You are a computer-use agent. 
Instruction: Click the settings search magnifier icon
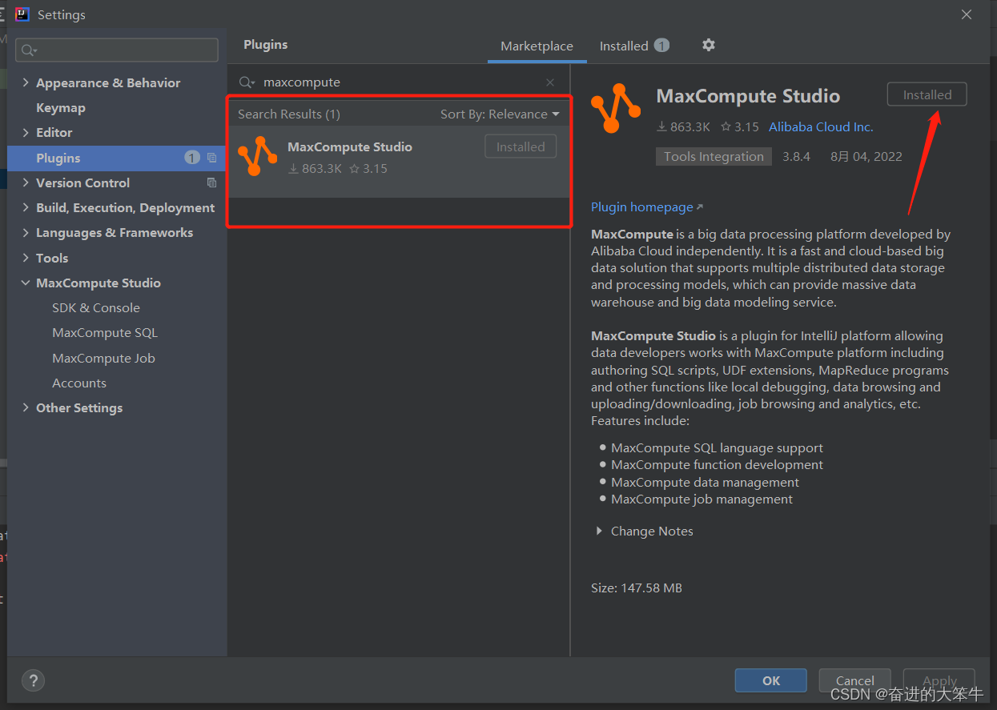28,50
